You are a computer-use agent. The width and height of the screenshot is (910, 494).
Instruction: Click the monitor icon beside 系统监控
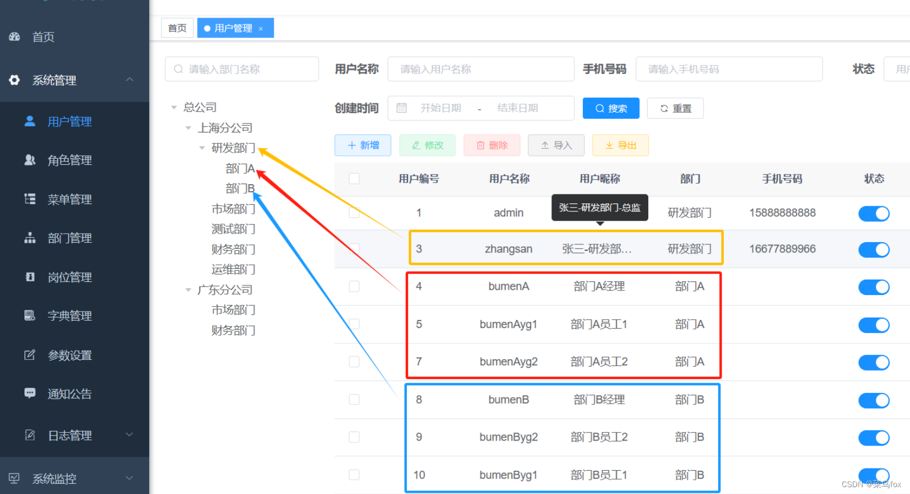[x=14, y=478]
